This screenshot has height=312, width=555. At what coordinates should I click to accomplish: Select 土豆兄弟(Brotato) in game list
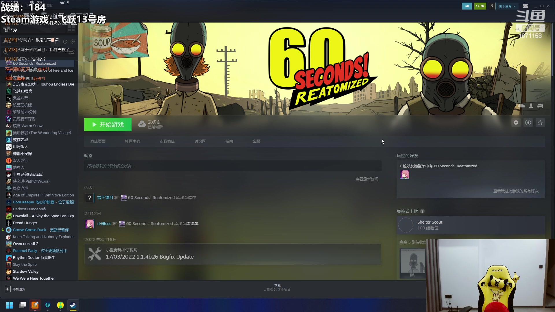(x=28, y=174)
